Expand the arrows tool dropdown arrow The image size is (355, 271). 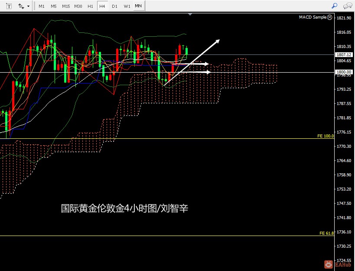pos(28,6)
